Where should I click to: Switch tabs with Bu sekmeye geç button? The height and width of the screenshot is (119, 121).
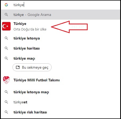click(32, 67)
